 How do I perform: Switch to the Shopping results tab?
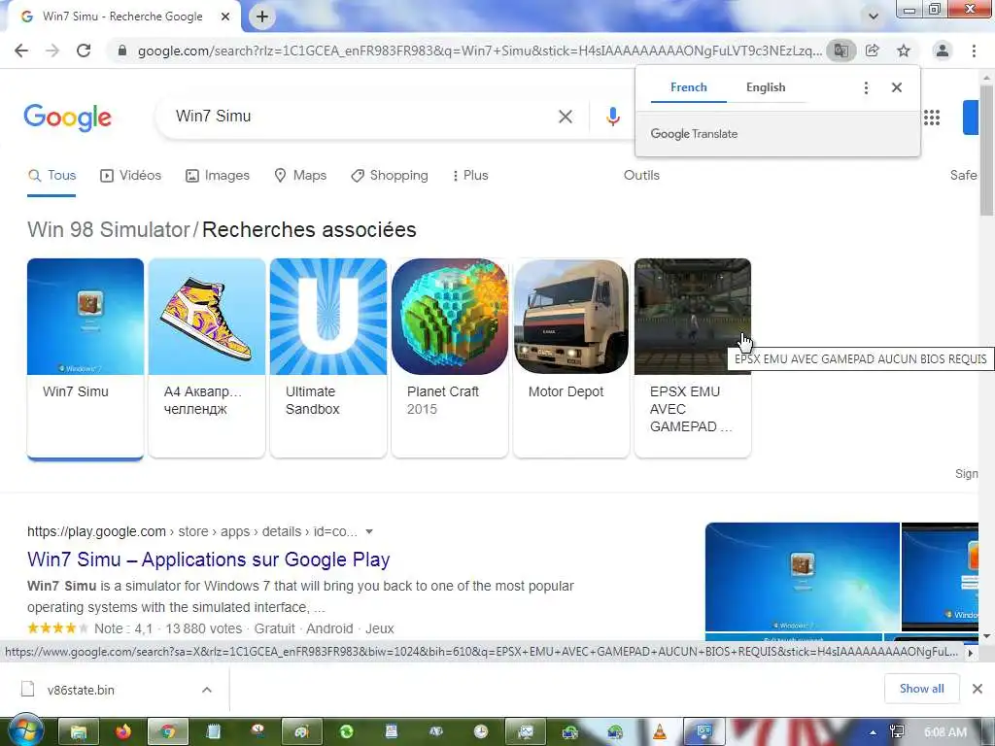click(390, 176)
